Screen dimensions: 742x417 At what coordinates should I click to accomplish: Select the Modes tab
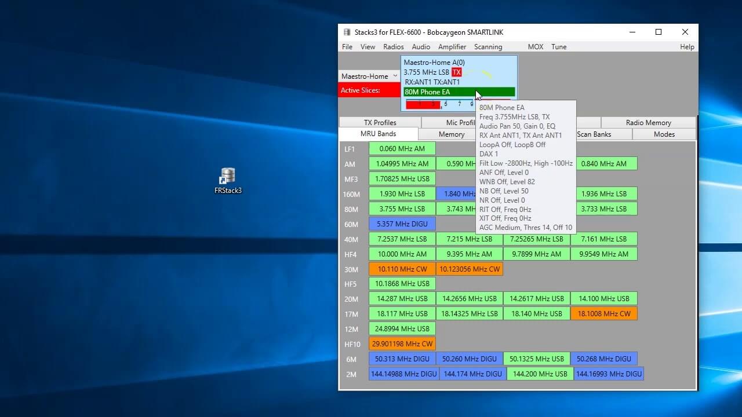point(664,134)
